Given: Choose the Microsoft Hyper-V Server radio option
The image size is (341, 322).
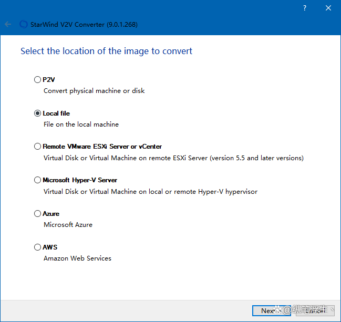Looking at the screenshot, I should [37, 180].
